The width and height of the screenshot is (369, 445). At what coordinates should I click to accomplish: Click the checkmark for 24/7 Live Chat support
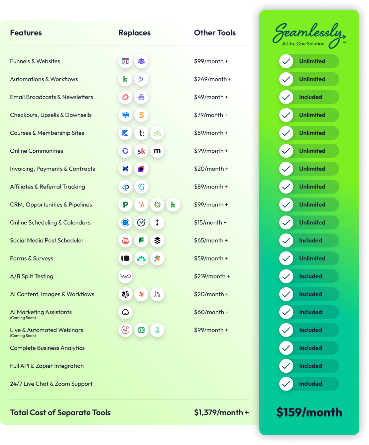[286, 384]
